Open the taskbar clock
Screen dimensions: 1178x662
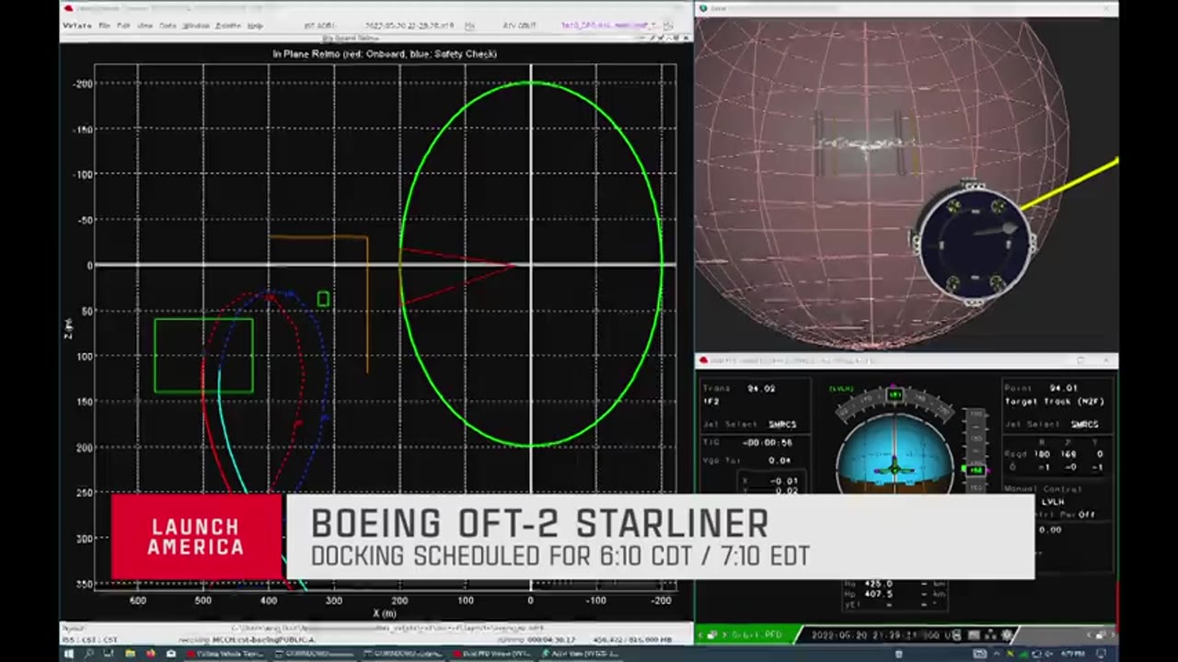coord(1072,654)
